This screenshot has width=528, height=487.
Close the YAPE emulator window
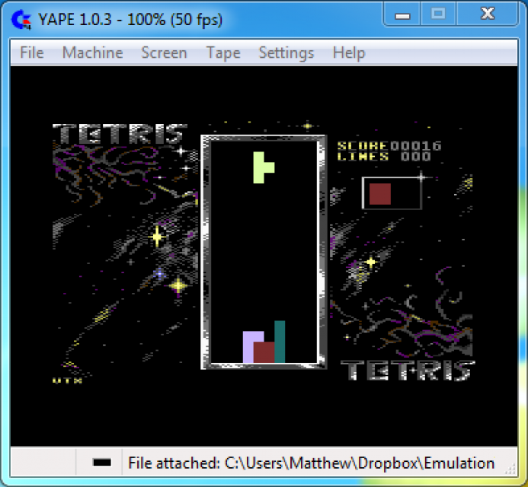click(488, 14)
